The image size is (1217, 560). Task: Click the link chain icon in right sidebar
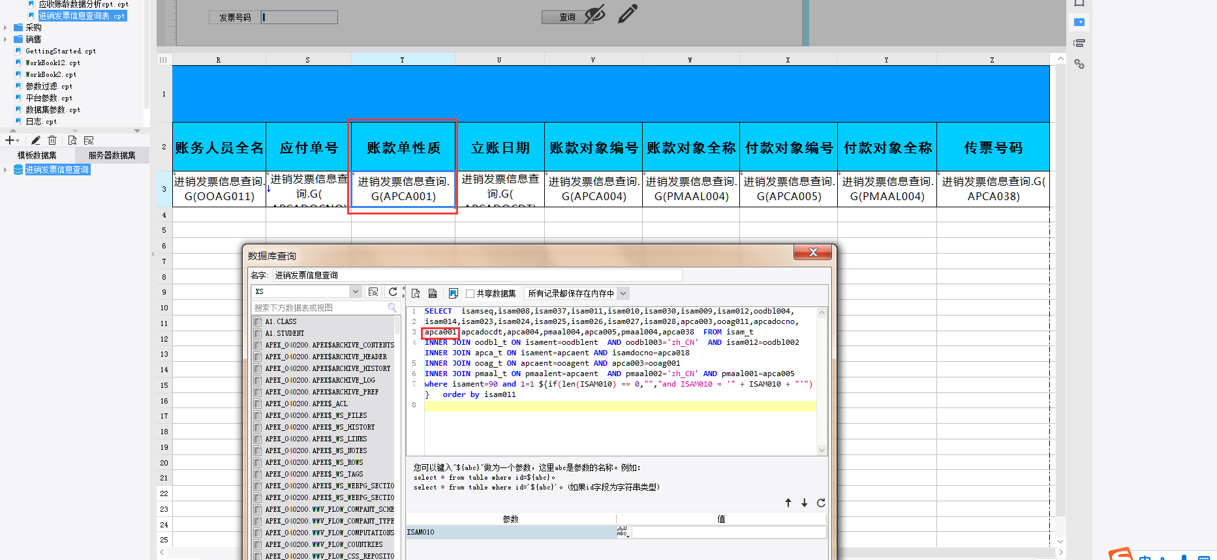coord(1079,64)
